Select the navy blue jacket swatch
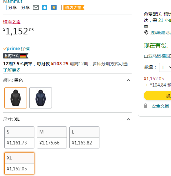The height and width of the screenshot is (176, 171). click(41, 98)
